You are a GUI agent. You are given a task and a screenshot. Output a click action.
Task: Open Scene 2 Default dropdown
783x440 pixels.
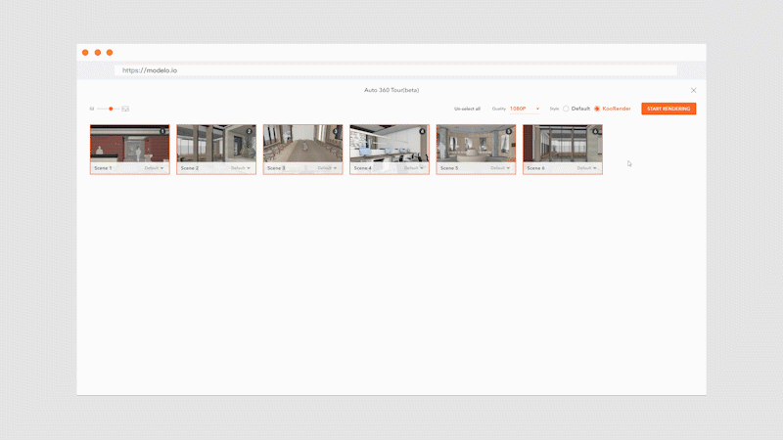(x=240, y=168)
